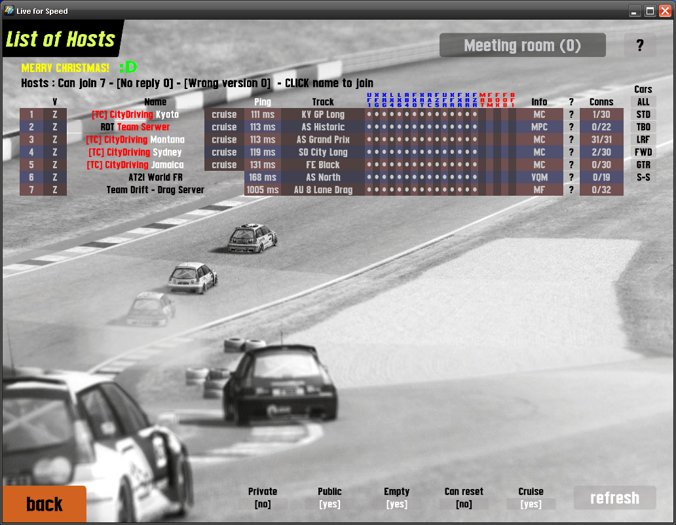The width and height of the screenshot is (676, 525).
Task: Show info '?' for Team Drift row
Action: pyautogui.click(x=571, y=189)
